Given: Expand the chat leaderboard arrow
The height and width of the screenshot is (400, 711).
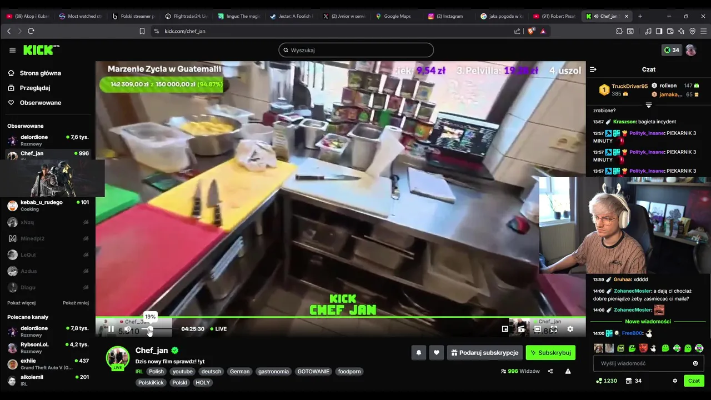Looking at the screenshot, I should [649, 105].
